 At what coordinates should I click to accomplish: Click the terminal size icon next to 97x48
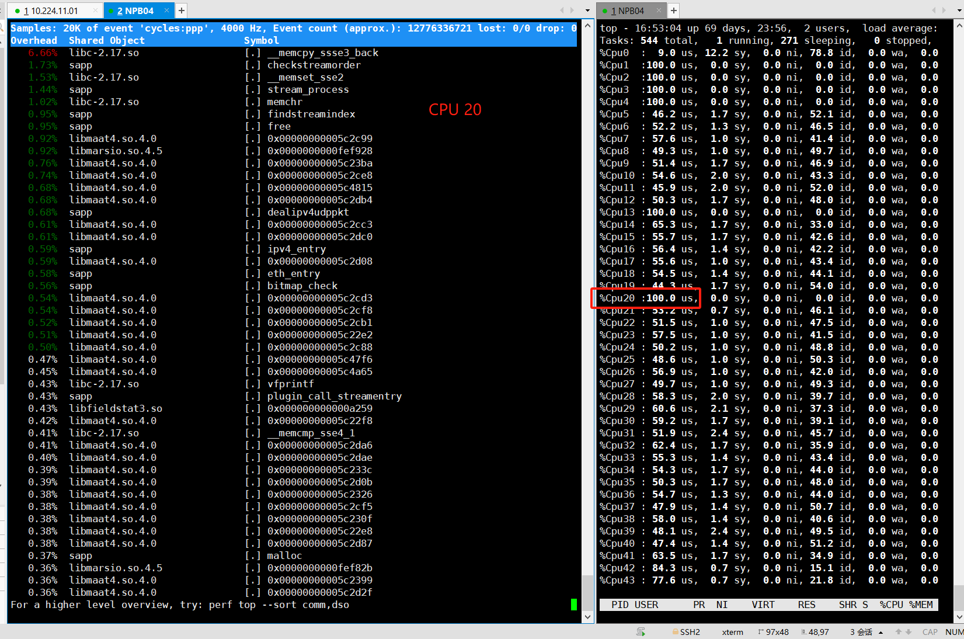pos(760,631)
